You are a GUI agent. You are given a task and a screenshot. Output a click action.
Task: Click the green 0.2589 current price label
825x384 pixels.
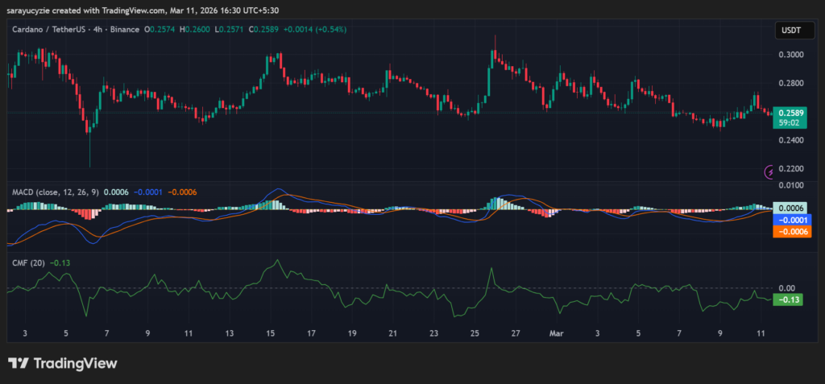pyautogui.click(x=787, y=112)
